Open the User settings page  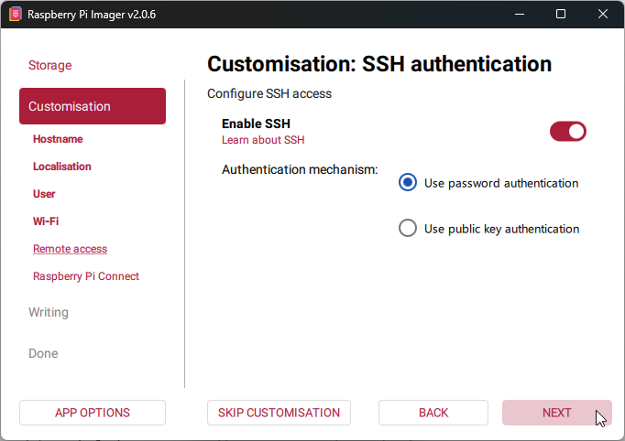[44, 194]
